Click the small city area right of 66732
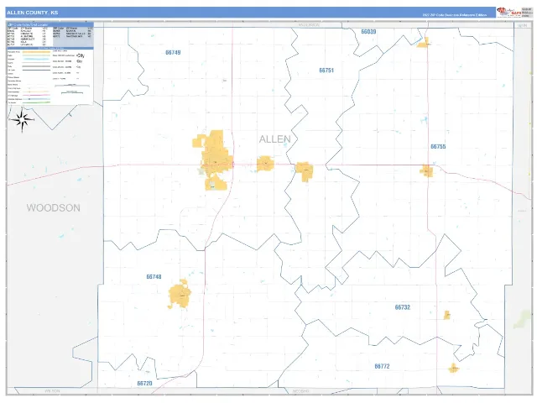537x403 pixels. (446, 315)
